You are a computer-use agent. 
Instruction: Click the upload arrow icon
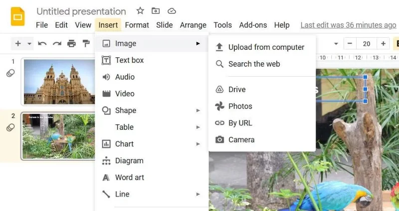219,47
